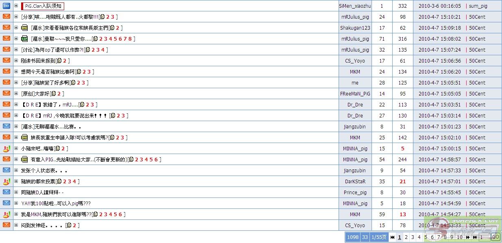Click the blue envelope icon beside 发张个人状态表 thread
The width and height of the screenshot is (502, 243).
[x=7, y=170]
